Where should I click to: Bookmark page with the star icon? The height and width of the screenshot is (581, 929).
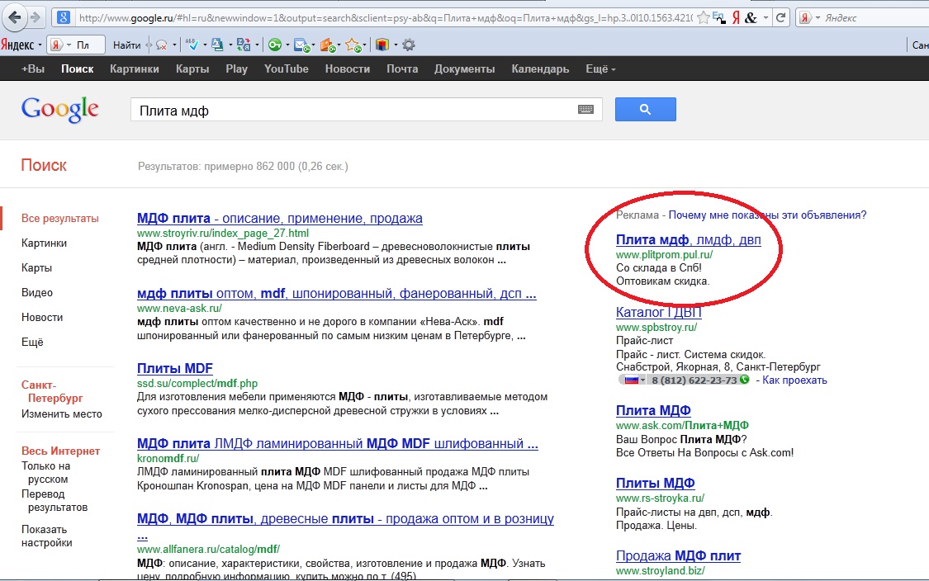coord(704,18)
